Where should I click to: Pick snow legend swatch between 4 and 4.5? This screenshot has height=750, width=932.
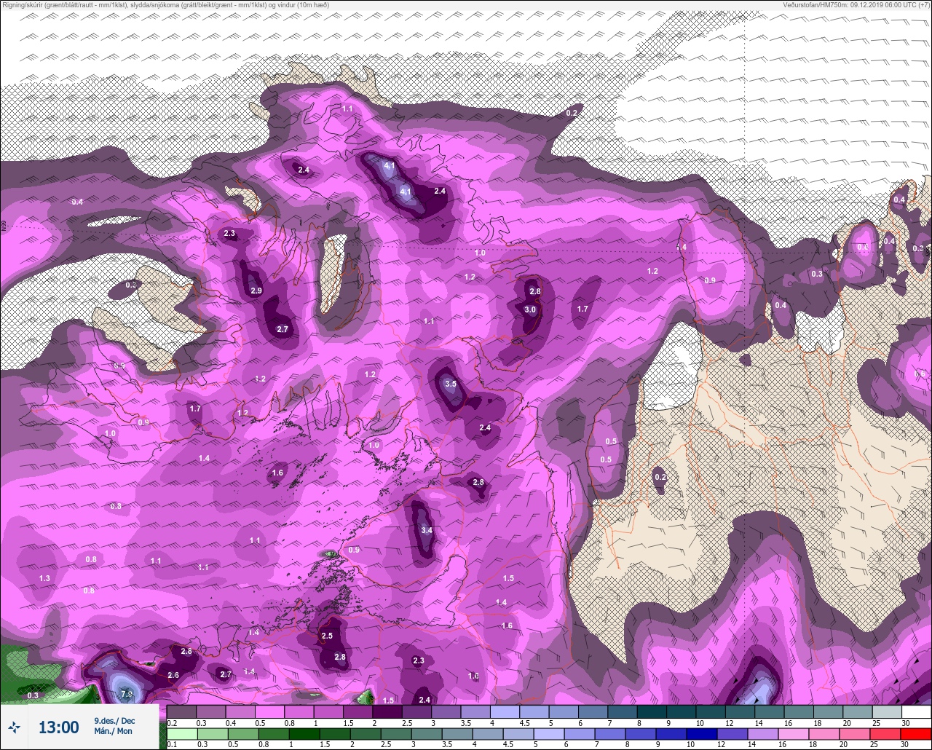(x=505, y=711)
